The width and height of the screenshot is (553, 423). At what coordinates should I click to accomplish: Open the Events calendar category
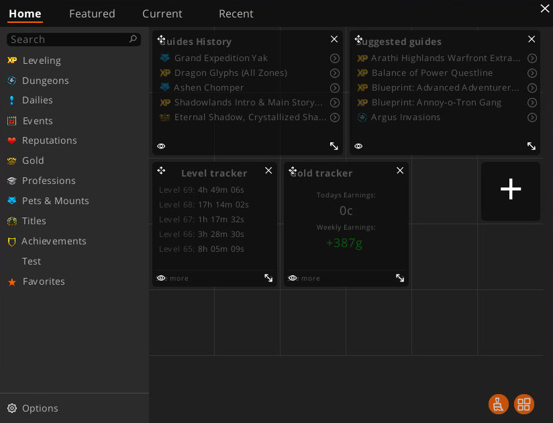pos(30,121)
